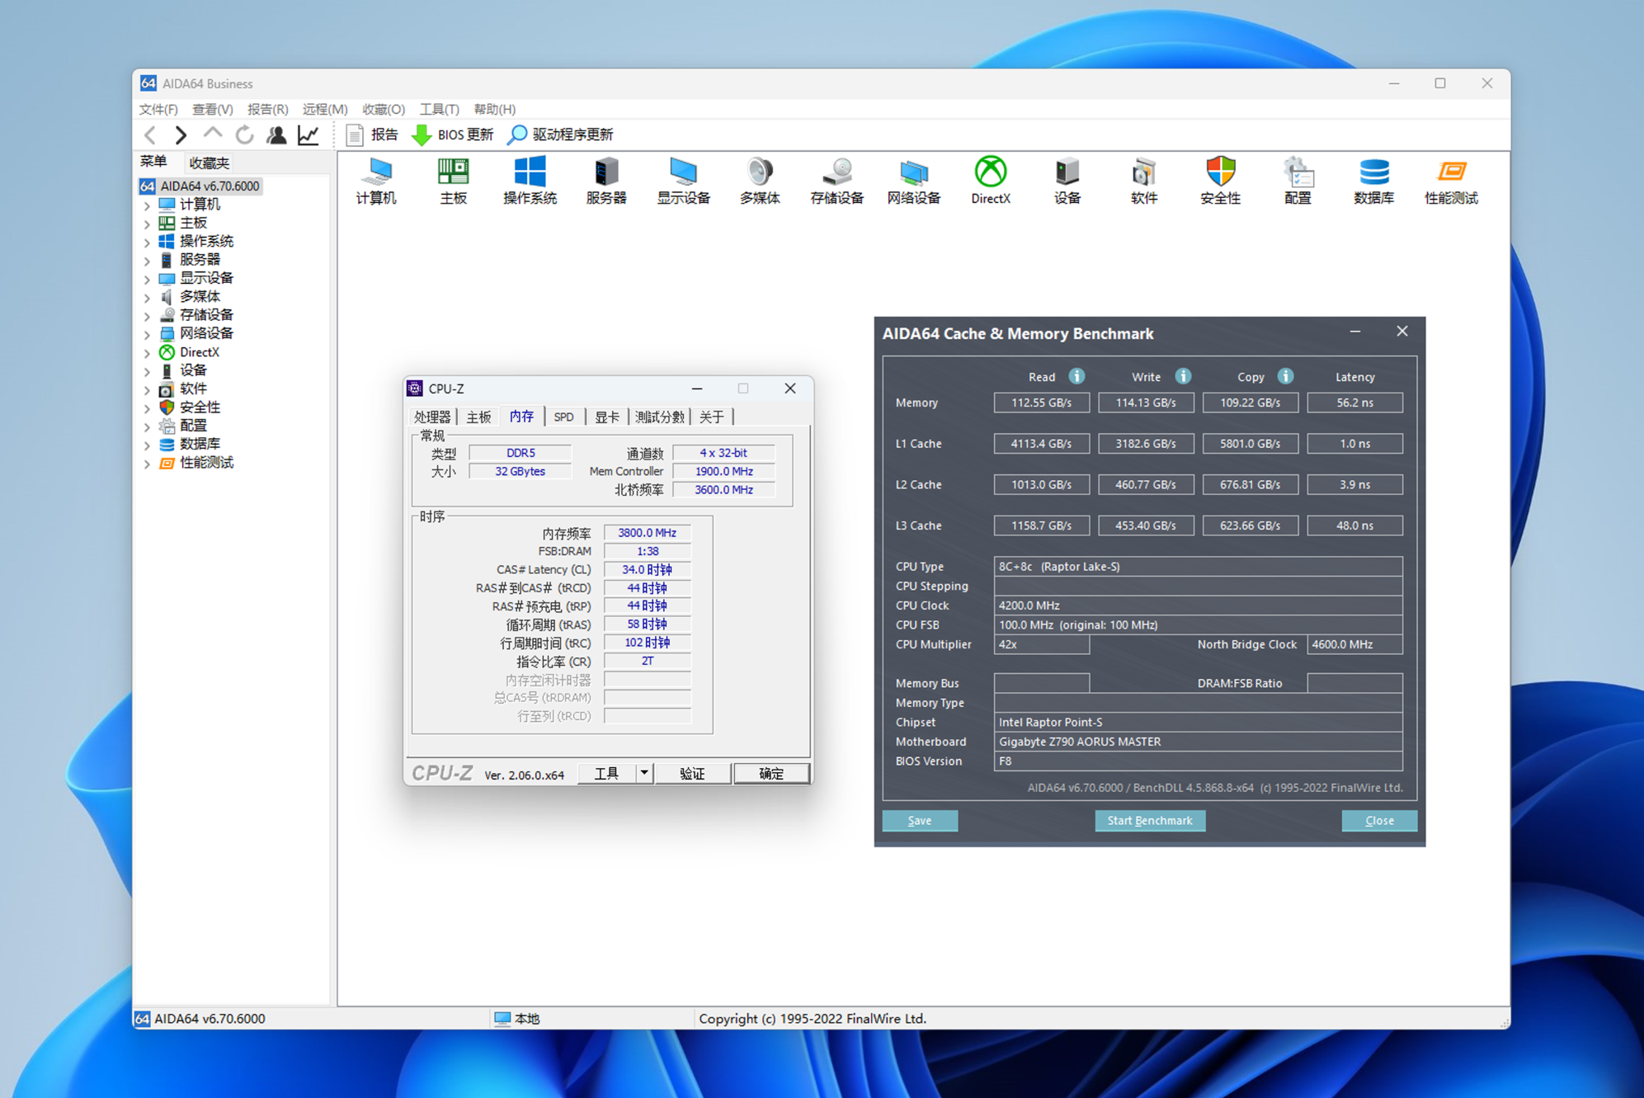Click the Read info icon in benchmark window
Screen dimensions: 1644x1098
pyautogui.click(x=1076, y=376)
